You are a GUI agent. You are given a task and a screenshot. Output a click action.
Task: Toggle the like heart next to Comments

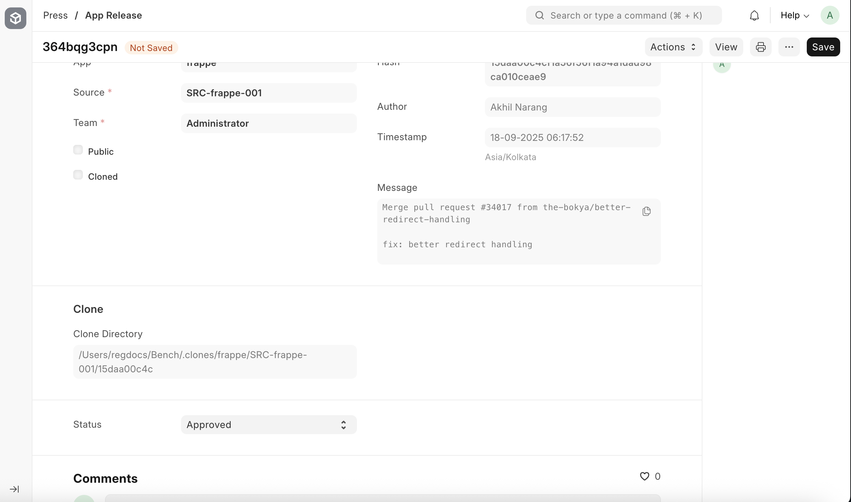pyautogui.click(x=644, y=476)
